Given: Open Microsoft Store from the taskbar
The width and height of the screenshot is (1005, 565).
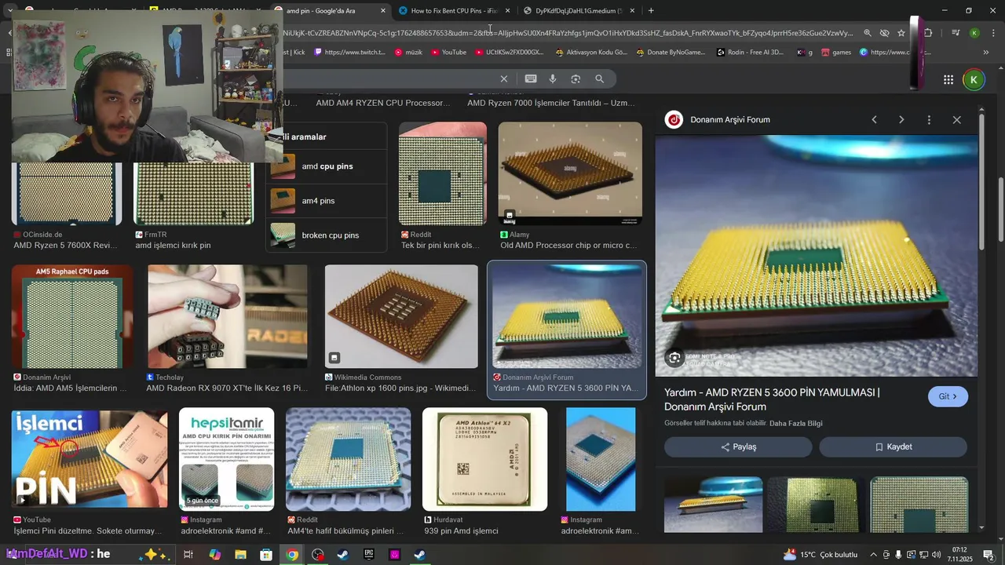Looking at the screenshot, I should [x=266, y=555].
